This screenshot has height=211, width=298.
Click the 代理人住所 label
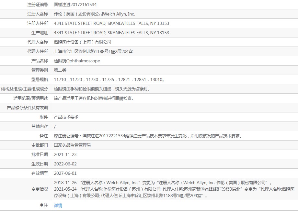click(x=38, y=52)
